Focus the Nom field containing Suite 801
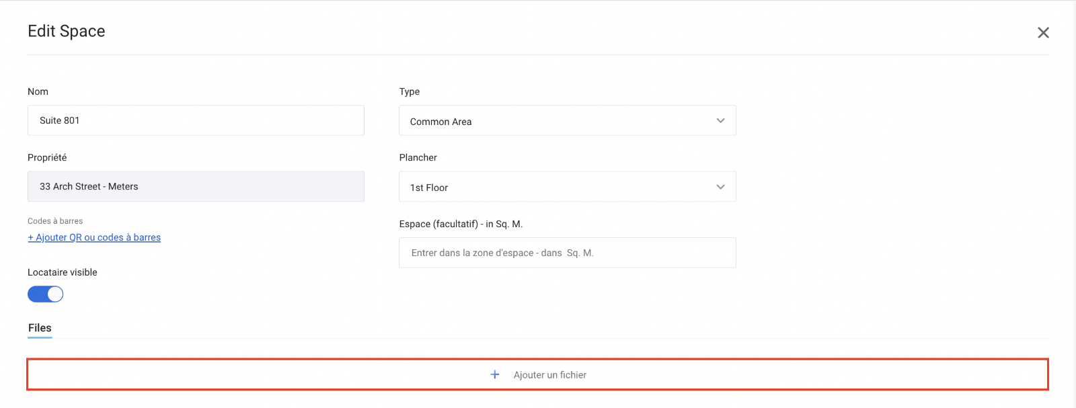Screen dimensions: 1076x408 coord(195,120)
